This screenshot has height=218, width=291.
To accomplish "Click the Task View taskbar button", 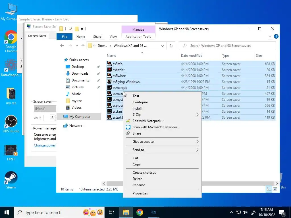I will point(111,212).
